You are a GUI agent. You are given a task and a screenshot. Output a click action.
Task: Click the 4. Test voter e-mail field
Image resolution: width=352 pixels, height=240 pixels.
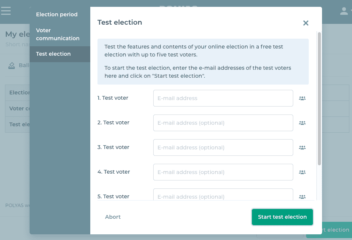[x=223, y=172]
